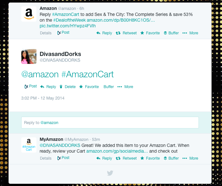The height and width of the screenshot is (186, 222).
Task: Favorite the top Amazon tweet
Action: [150, 33]
